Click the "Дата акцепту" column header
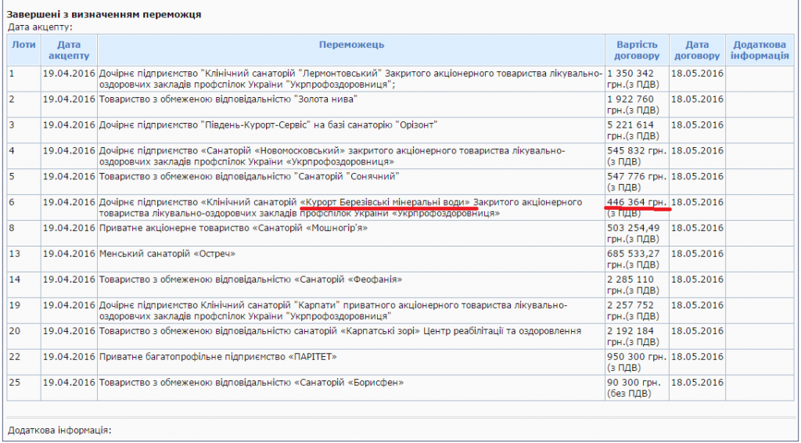The width and height of the screenshot is (801, 443). pyautogui.click(x=69, y=50)
